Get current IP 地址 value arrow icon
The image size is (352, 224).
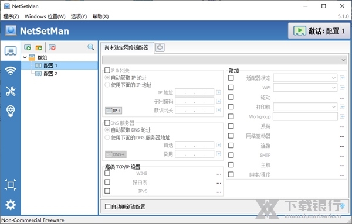(x=218, y=92)
